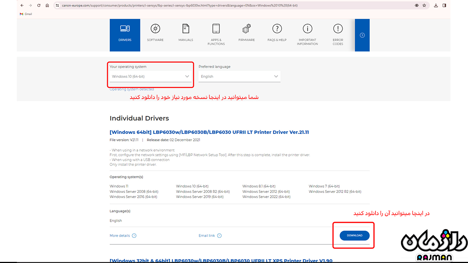The height and width of the screenshot is (263, 468).
Task: Open browser downloads icon
Action: [436, 5]
